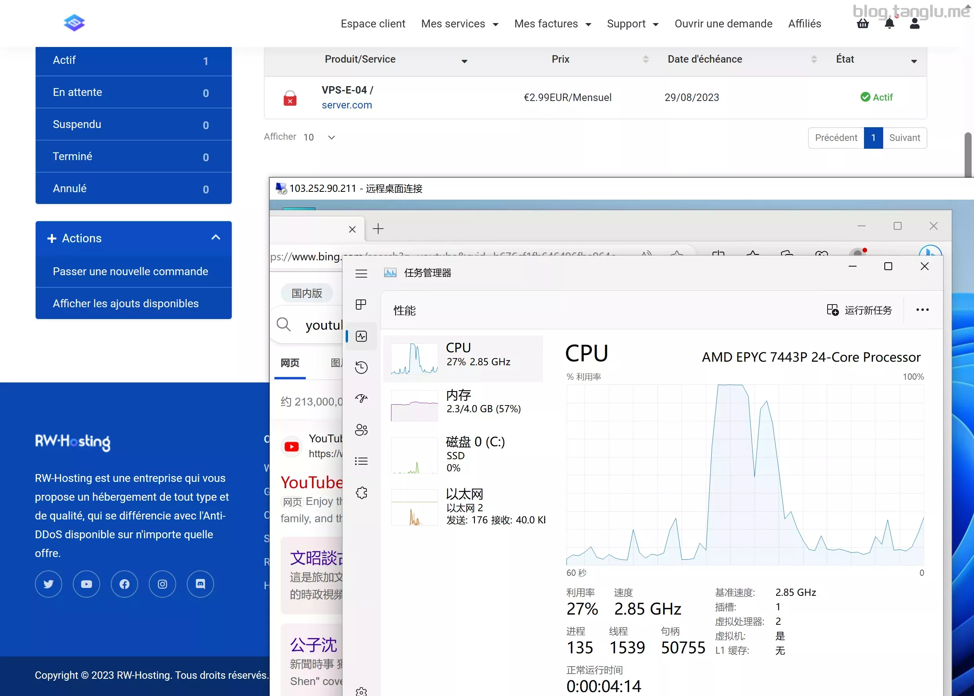Image resolution: width=974 pixels, height=696 pixels.
Task: Click the Bing search magnifier icon
Action: point(283,325)
